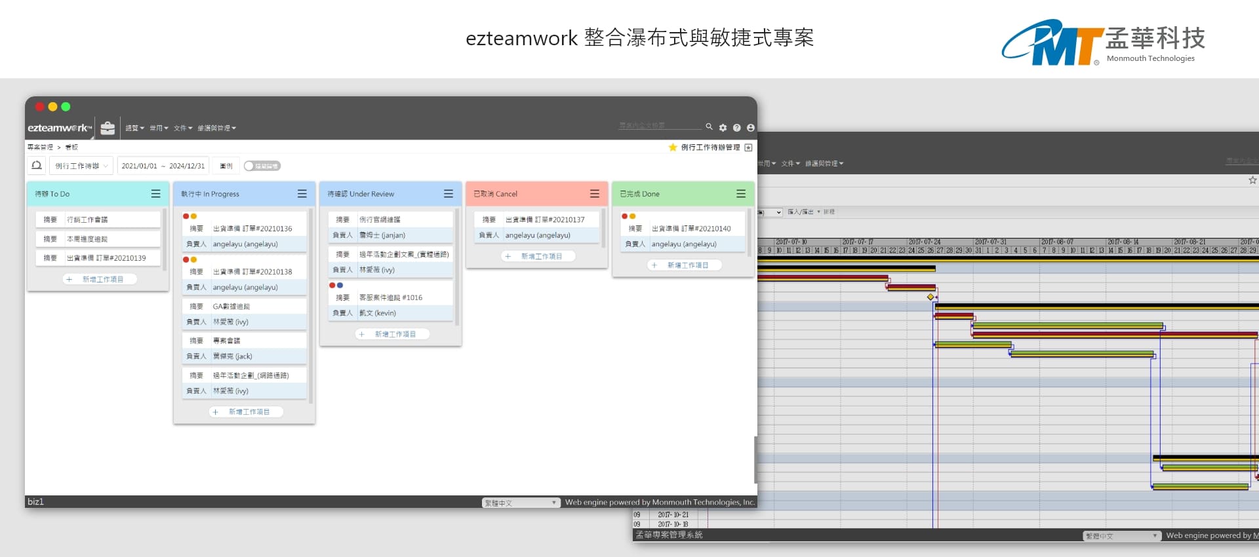
Task: Open the 總覽 menu
Action: pyautogui.click(x=134, y=128)
